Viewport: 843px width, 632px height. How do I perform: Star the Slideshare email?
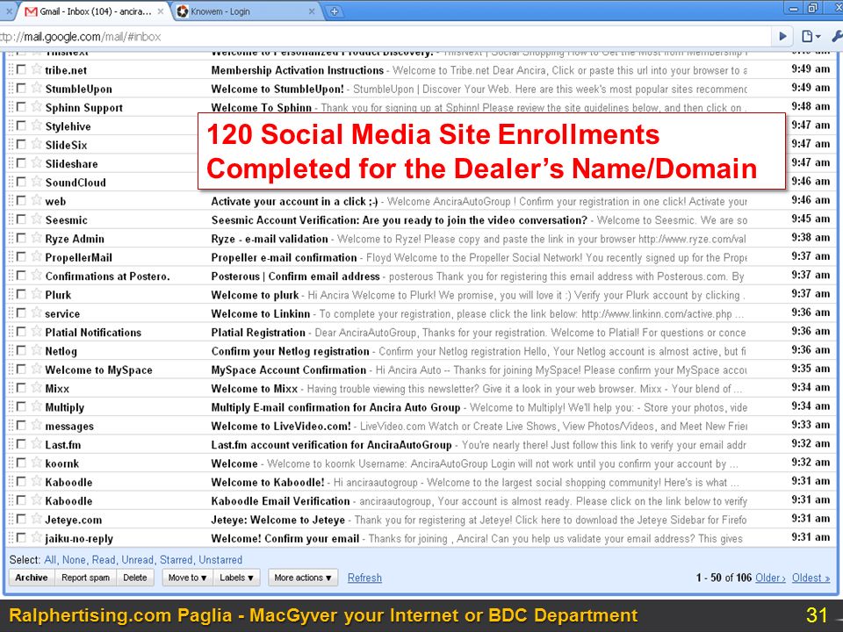click(x=37, y=162)
